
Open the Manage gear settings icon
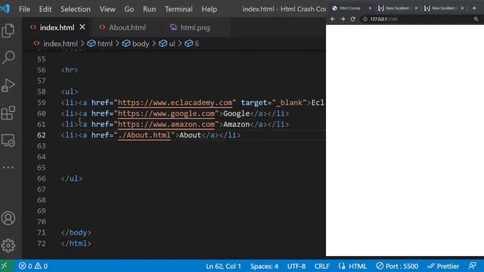pyautogui.click(x=8, y=246)
